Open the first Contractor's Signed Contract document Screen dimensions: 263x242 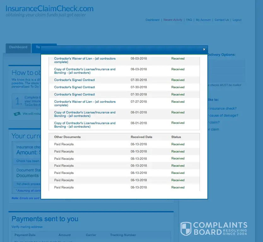point(75,80)
